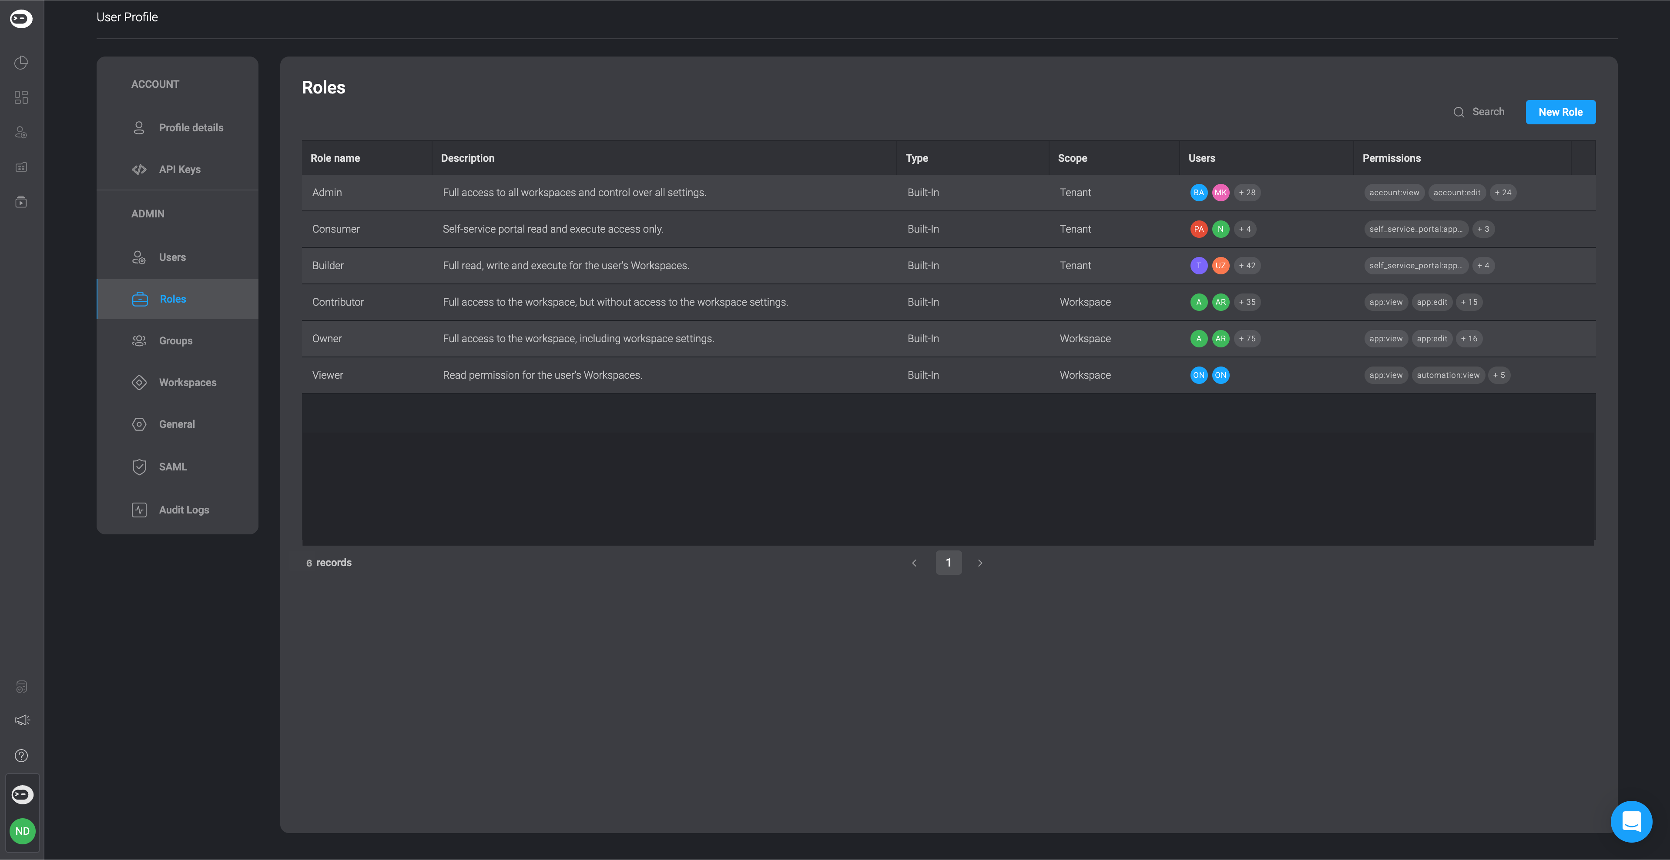Click the AR avatar in Owner row
Screen dimensions: 1670x860
tap(1221, 339)
